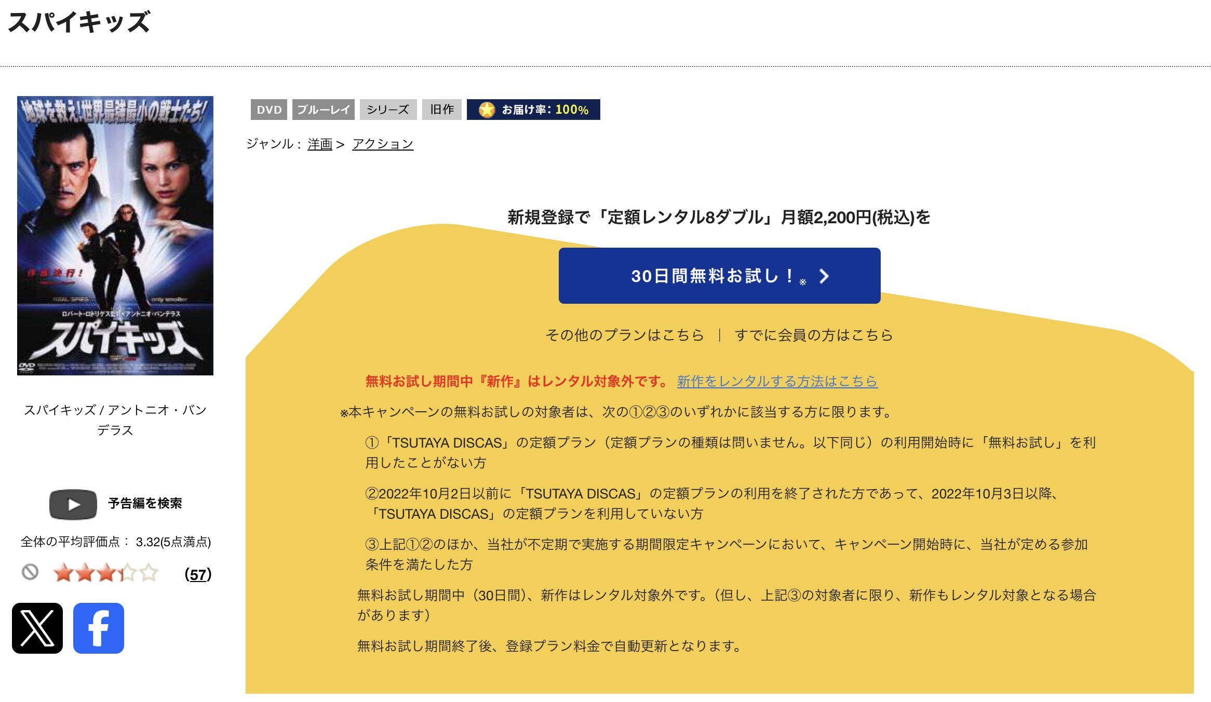The width and height of the screenshot is (1211, 702).
Task: Select the 旧作 tag
Action: point(441,110)
